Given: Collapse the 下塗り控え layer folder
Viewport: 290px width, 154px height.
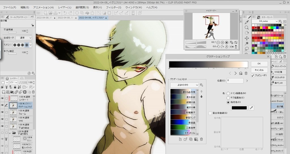Looking at the screenshot, I should [10, 133].
